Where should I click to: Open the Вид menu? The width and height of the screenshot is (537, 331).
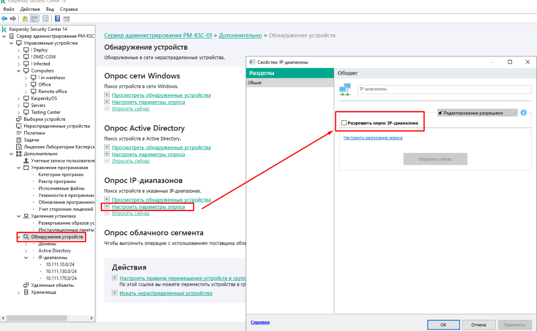[x=50, y=9]
